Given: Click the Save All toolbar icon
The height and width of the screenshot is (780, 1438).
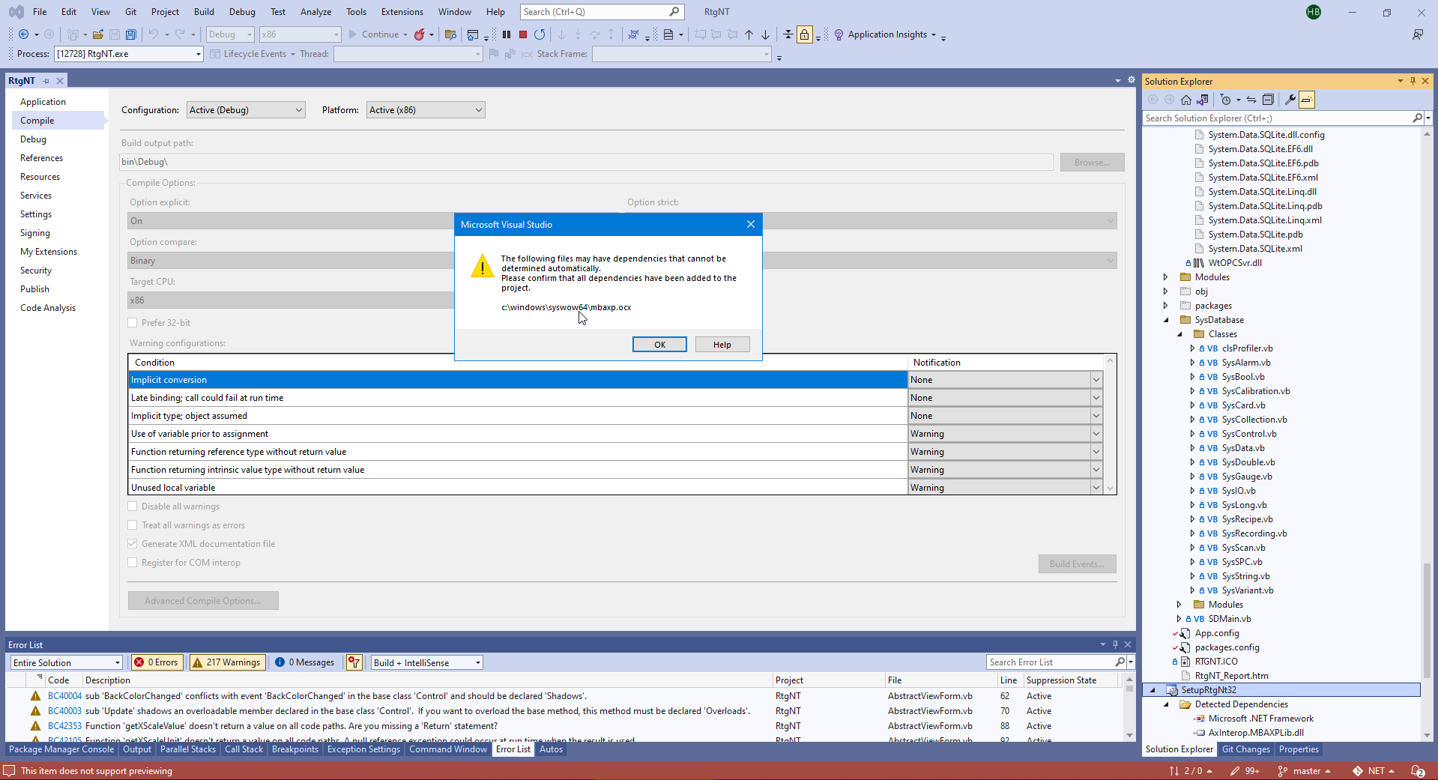Looking at the screenshot, I should [x=131, y=34].
